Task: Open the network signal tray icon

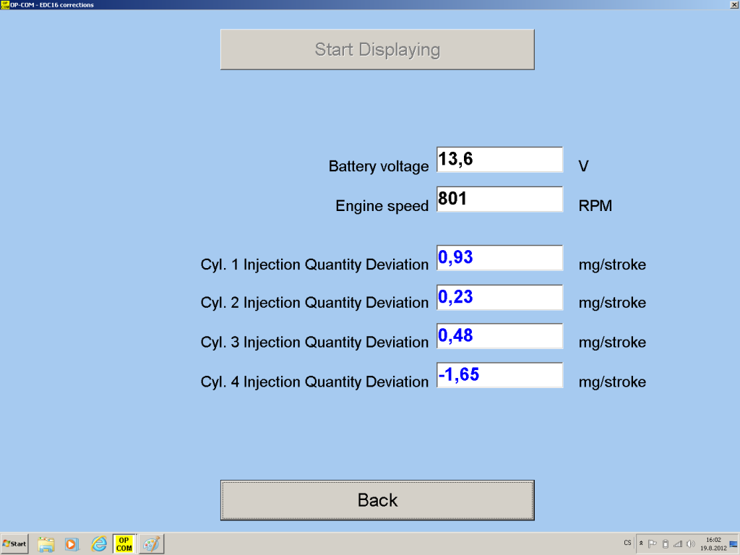Action: point(678,543)
